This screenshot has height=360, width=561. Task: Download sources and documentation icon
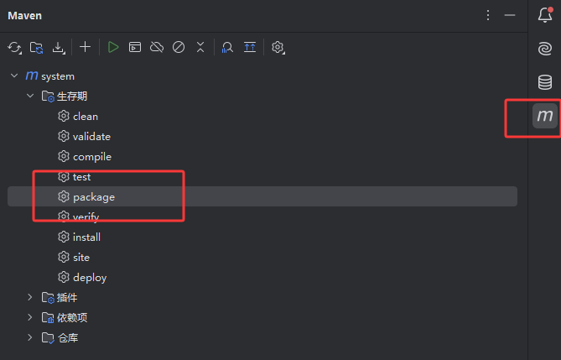[59, 47]
